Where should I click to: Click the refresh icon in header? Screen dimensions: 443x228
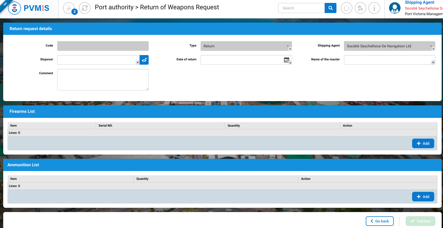85,8
